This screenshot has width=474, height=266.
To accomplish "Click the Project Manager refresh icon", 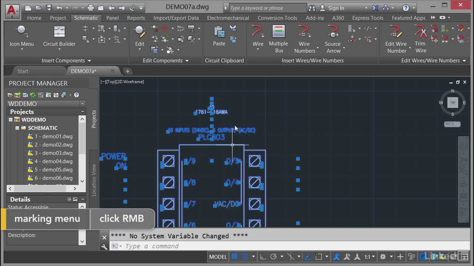I will [x=33, y=95].
